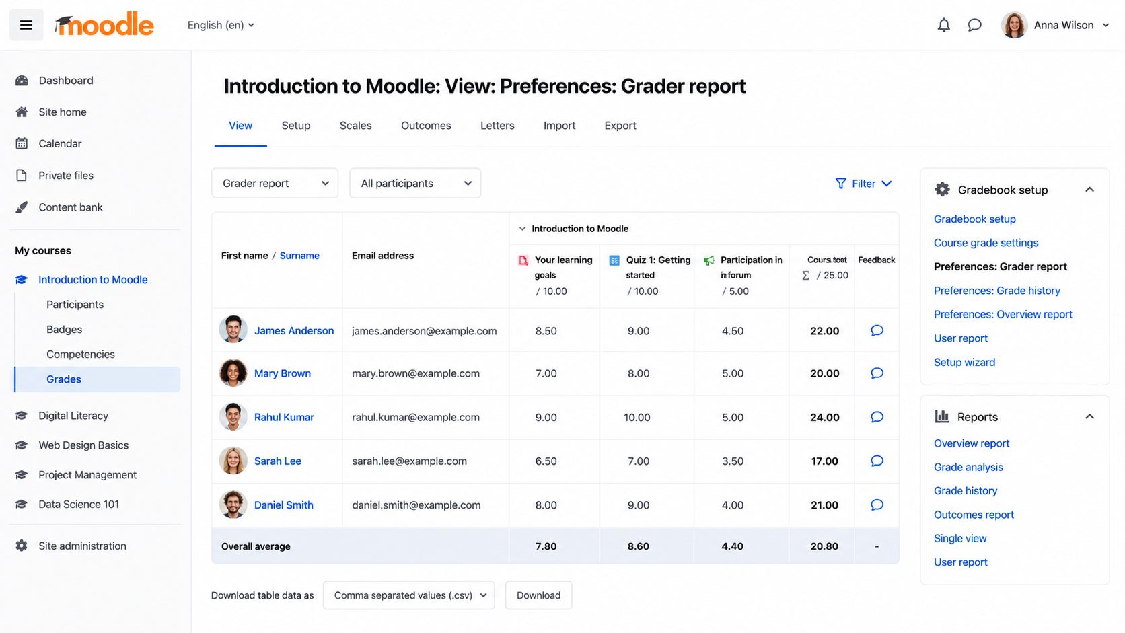Click the Filter funnel icon
The height and width of the screenshot is (633, 1125).
click(x=840, y=184)
